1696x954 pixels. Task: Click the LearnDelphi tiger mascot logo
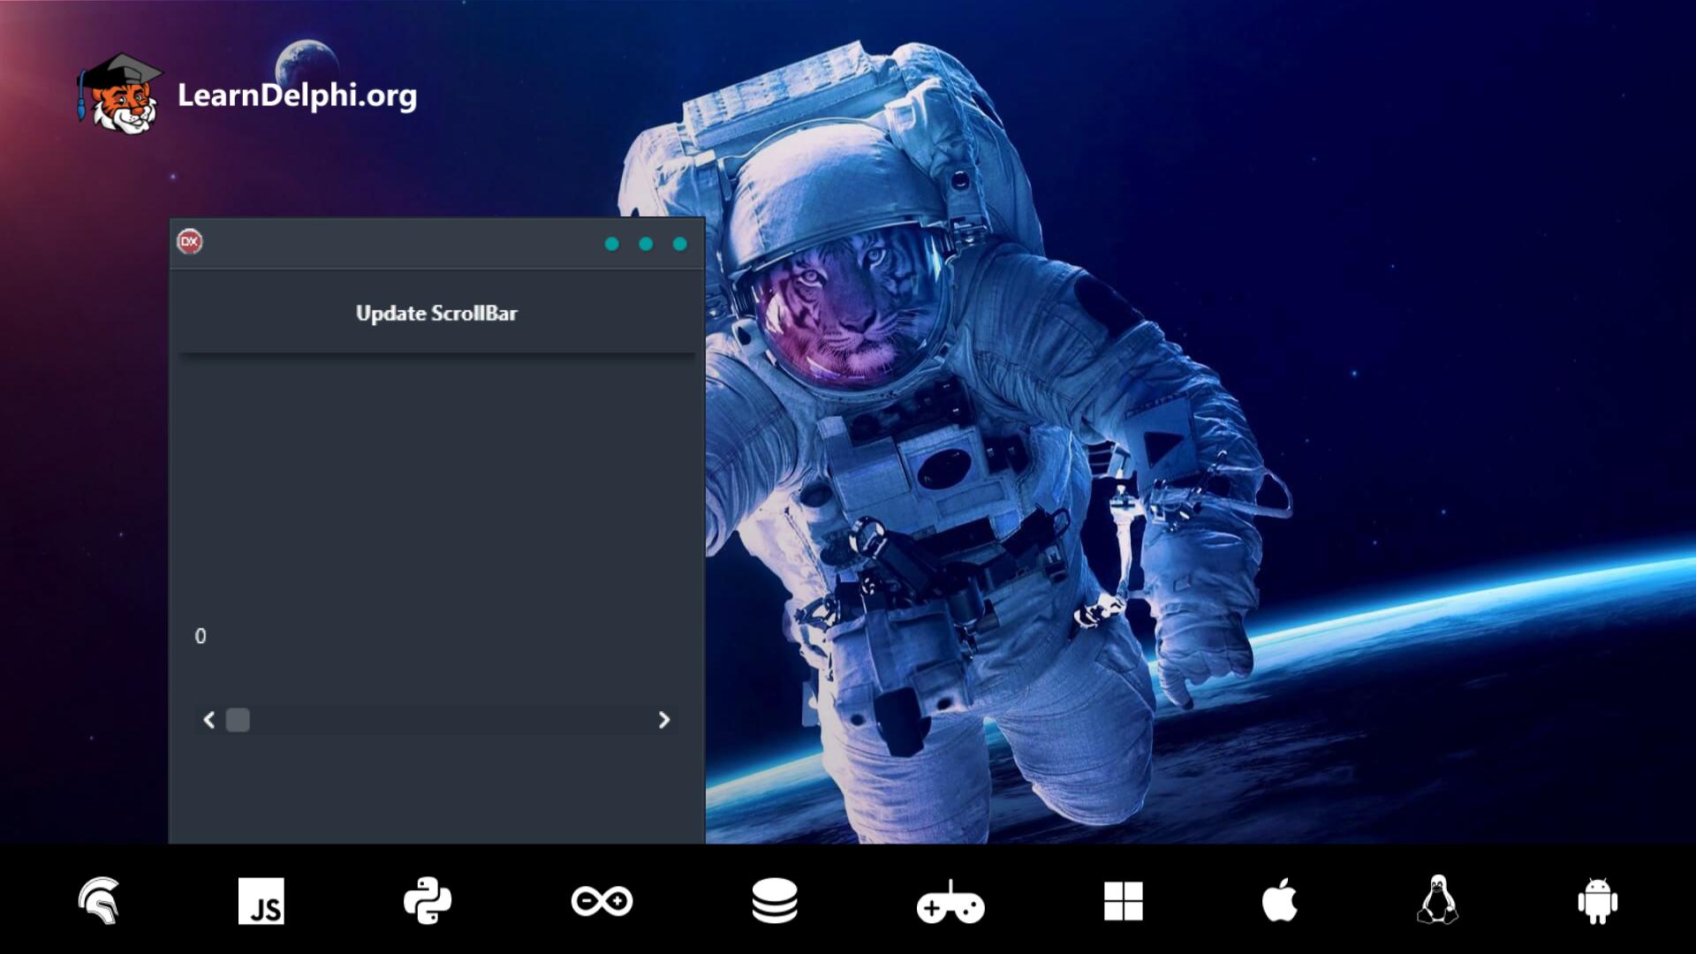(124, 97)
